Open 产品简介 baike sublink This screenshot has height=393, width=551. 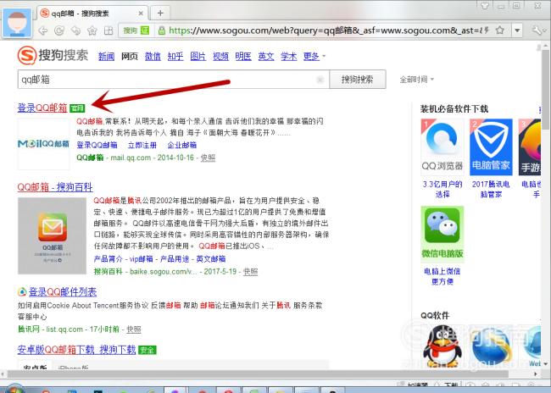108,259
